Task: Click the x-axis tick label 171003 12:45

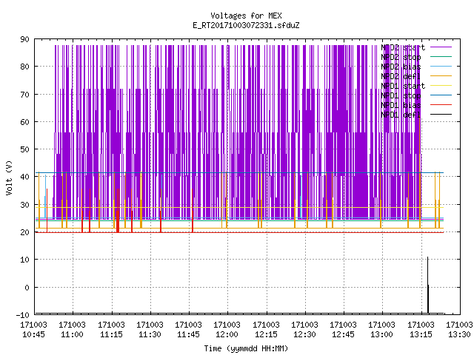Action: (x=343, y=330)
